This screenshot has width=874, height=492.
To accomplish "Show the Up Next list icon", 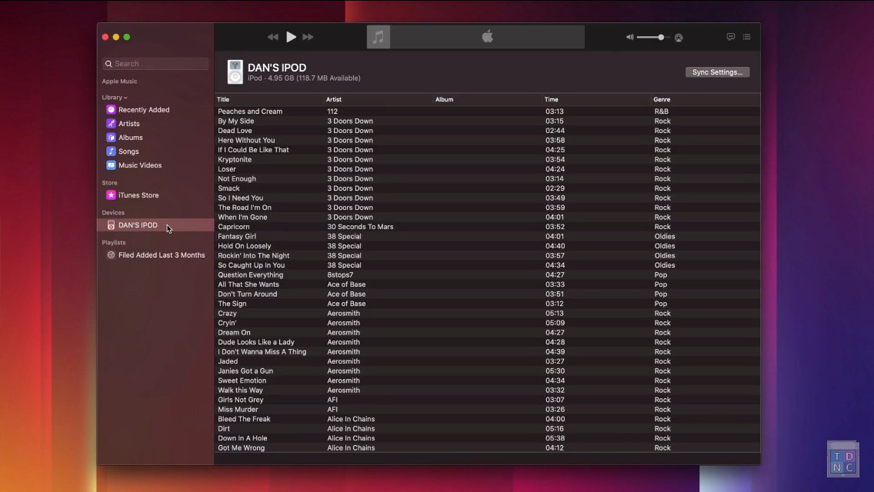I will pos(746,37).
